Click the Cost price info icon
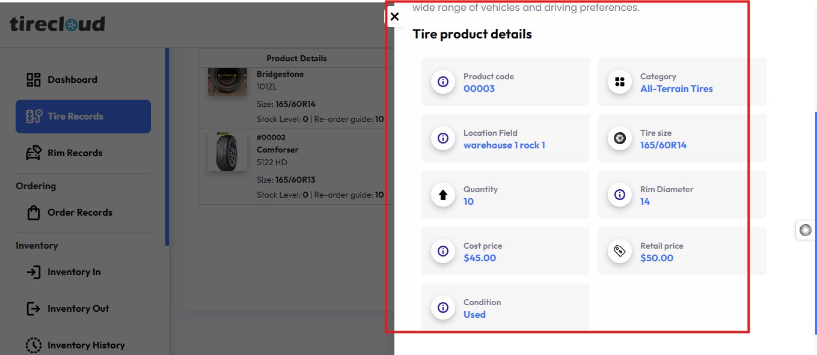The image size is (817, 355). pyautogui.click(x=443, y=251)
